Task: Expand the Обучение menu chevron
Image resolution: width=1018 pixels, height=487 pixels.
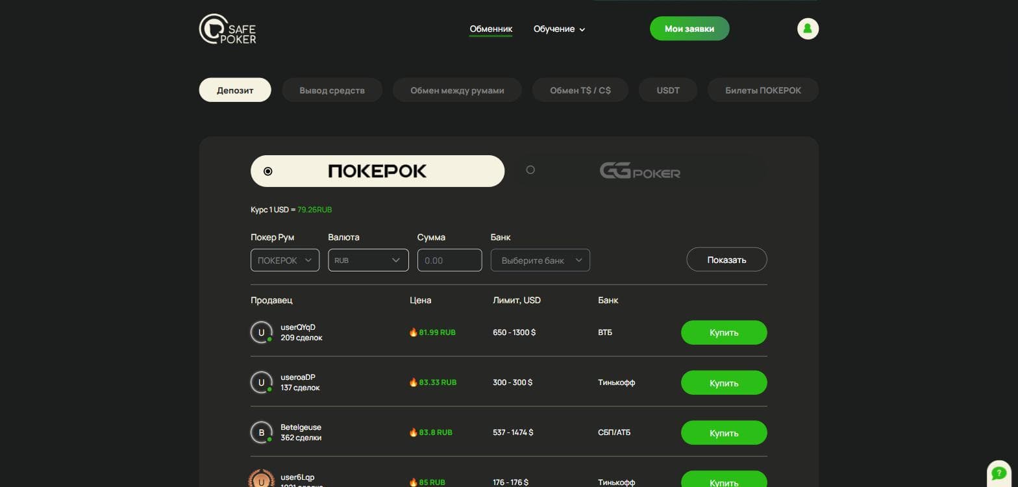Action: (x=582, y=30)
